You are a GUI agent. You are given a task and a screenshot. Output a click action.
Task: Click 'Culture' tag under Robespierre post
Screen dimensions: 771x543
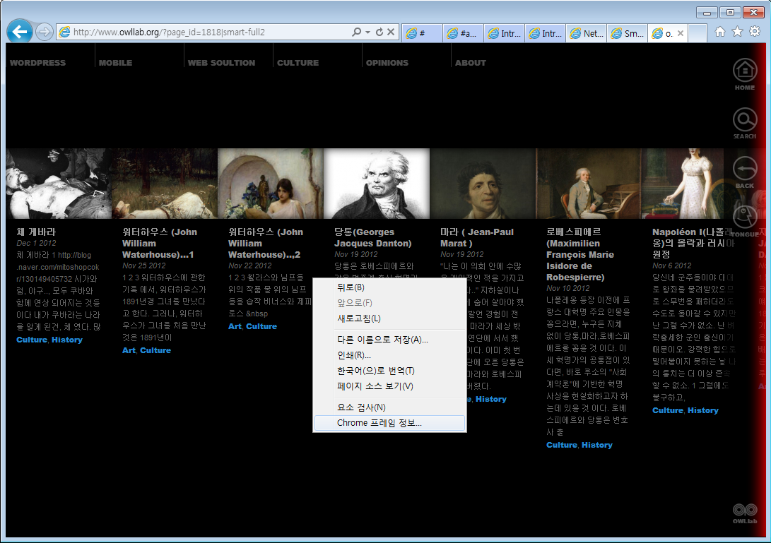tap(562, 446)
